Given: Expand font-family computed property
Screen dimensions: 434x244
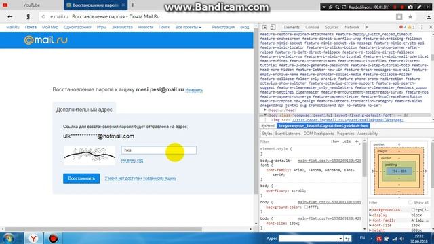Looking at the screenshot, I should tap(370, 220).
